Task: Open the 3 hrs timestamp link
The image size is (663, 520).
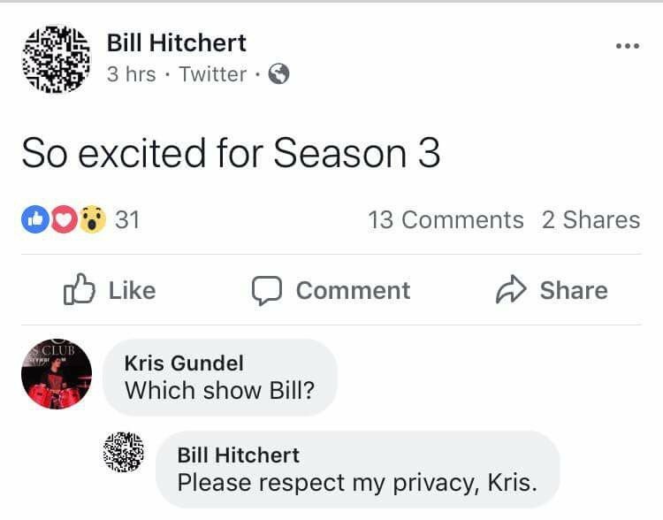Action: tap(131, 74)
